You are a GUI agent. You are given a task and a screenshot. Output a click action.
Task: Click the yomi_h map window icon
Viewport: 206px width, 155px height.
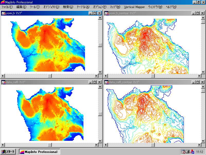pos(3,13)
